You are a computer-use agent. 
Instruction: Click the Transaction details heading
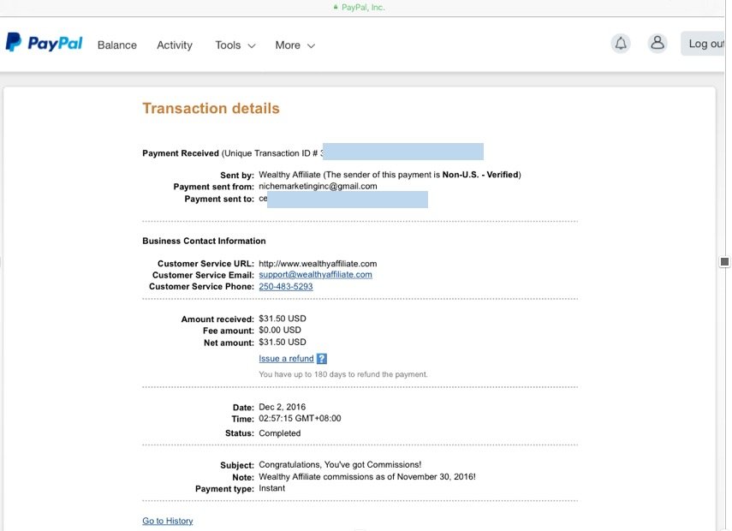pyautogui.click(x=211, y=109)
